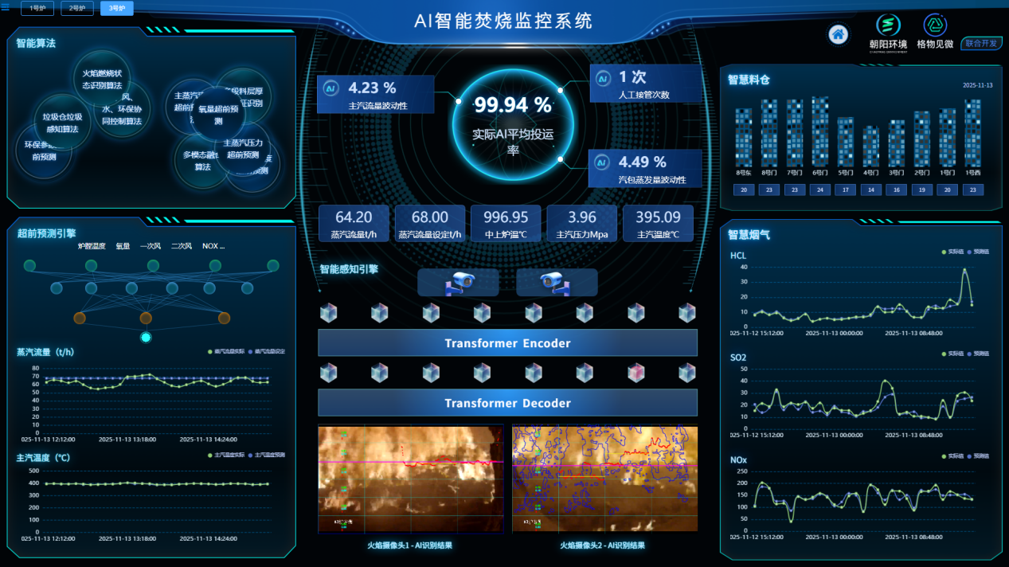Click AI icon beside 汽包蒸发量波动性

point(603,162)
